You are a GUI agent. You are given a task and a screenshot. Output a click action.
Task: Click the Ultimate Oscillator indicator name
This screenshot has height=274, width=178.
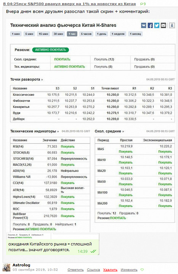tap(26, 203)
